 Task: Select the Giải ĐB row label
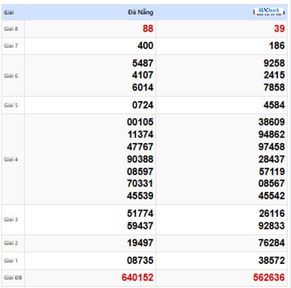tap(13, 278)
